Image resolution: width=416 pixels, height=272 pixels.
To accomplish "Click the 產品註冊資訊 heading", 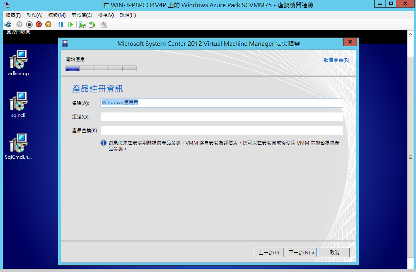I will [x=98, y=89].
